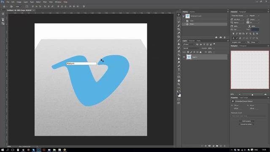Select the Eyedropper tool

pyautogui.click(x=179, y=33)
